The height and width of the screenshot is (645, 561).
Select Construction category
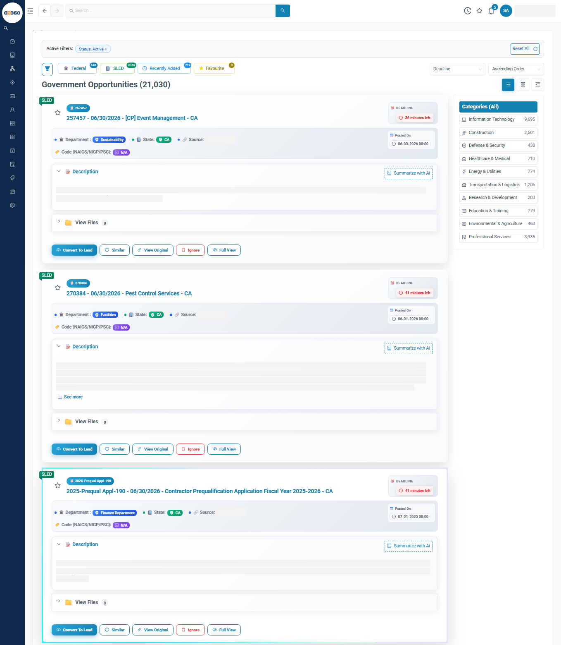point(498,133)
